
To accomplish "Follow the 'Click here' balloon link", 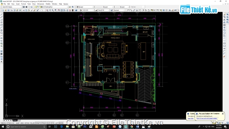I will click(x=191, y=119).
